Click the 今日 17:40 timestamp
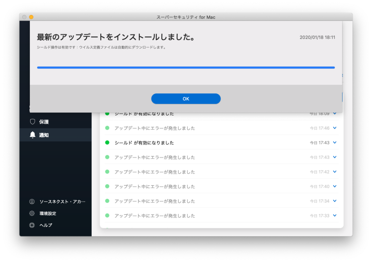The width and height of the screenshot is (372, 262). 320,186
